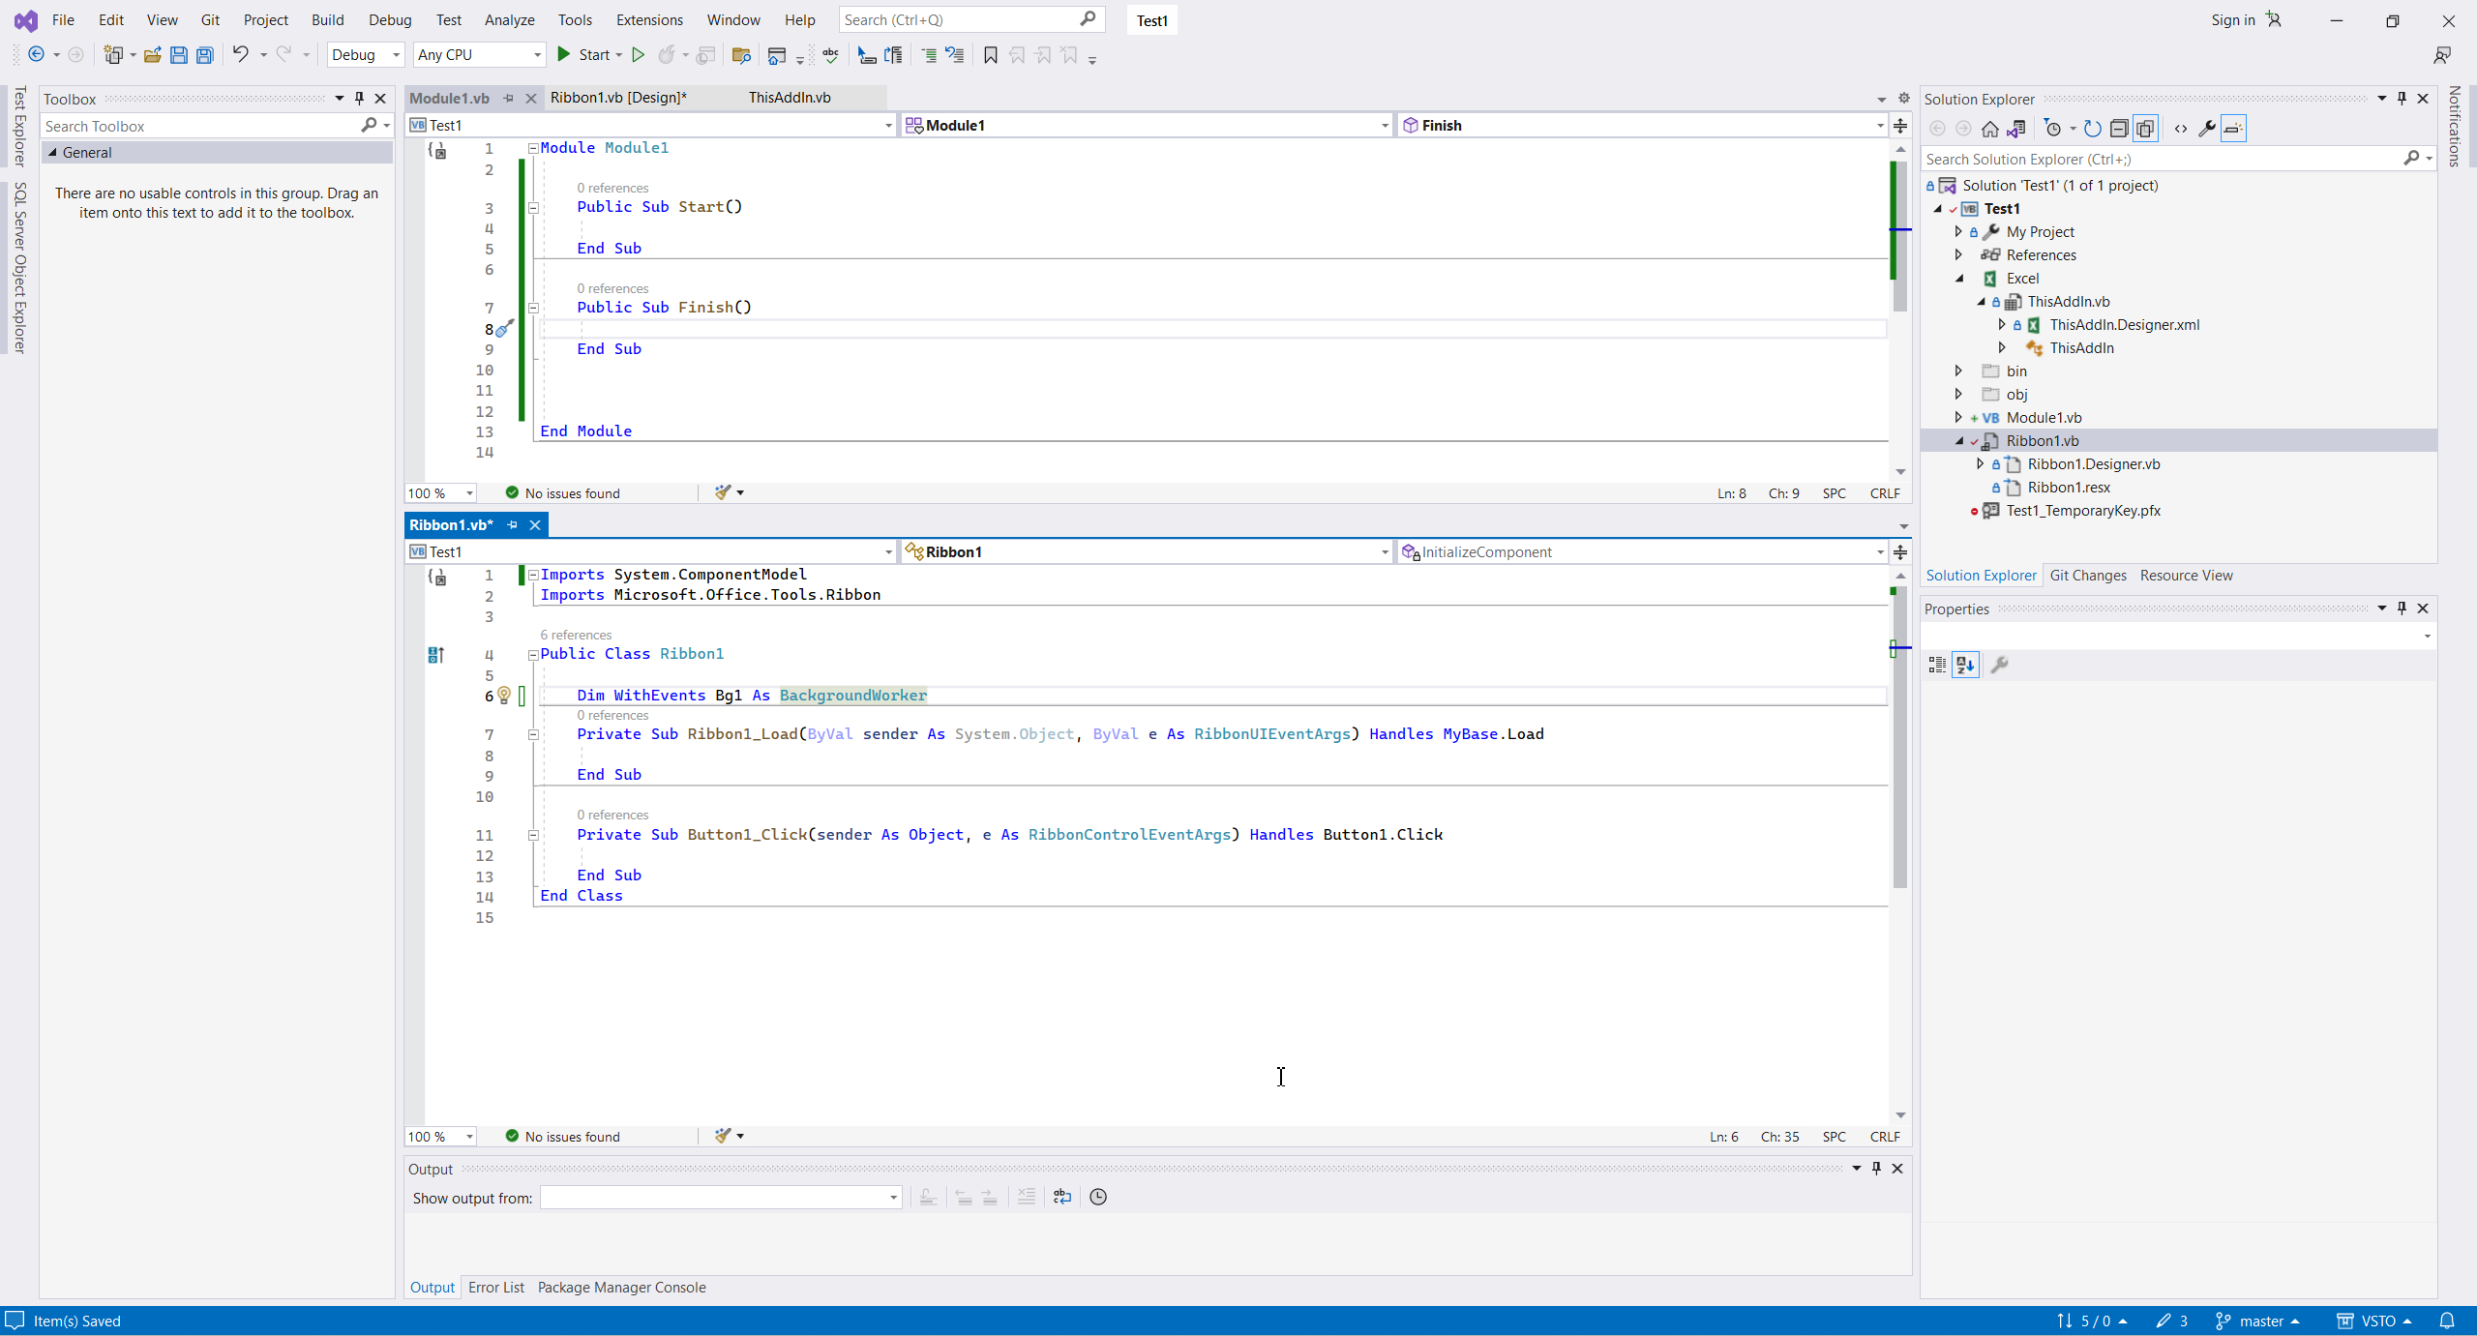
Task: Open the Build menu
Action: tap(327, 19)
